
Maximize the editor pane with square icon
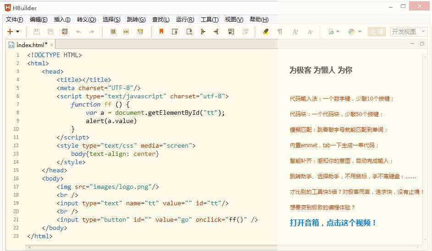click(x=422, y=43)
